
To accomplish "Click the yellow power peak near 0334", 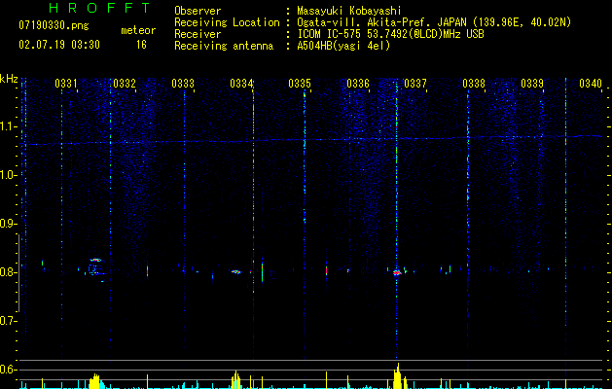I will coord(235,380).
